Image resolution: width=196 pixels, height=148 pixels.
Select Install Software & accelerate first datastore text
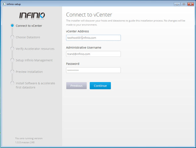click(35, 85)
